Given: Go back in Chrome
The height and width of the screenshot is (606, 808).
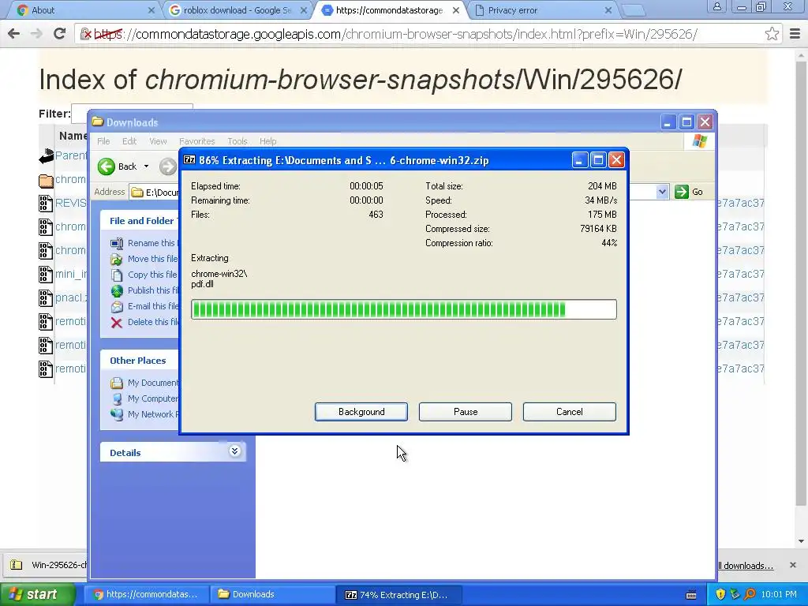Looking at the screenshot, I should coord(14,34).
